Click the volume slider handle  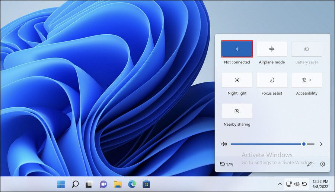(x=304, y=144)
